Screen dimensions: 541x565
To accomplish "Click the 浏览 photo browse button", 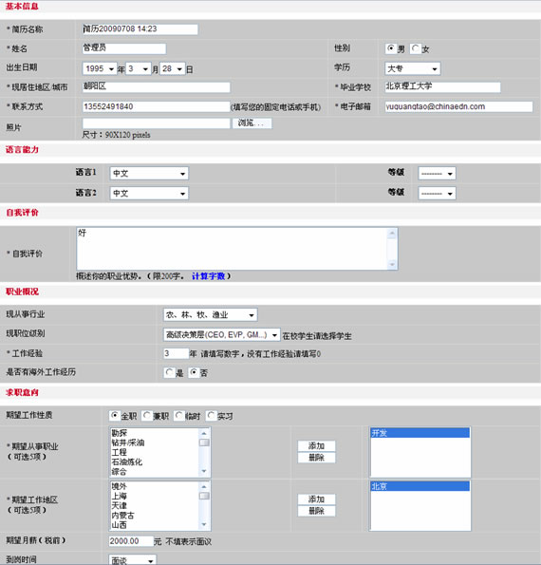I will (252, 123).
